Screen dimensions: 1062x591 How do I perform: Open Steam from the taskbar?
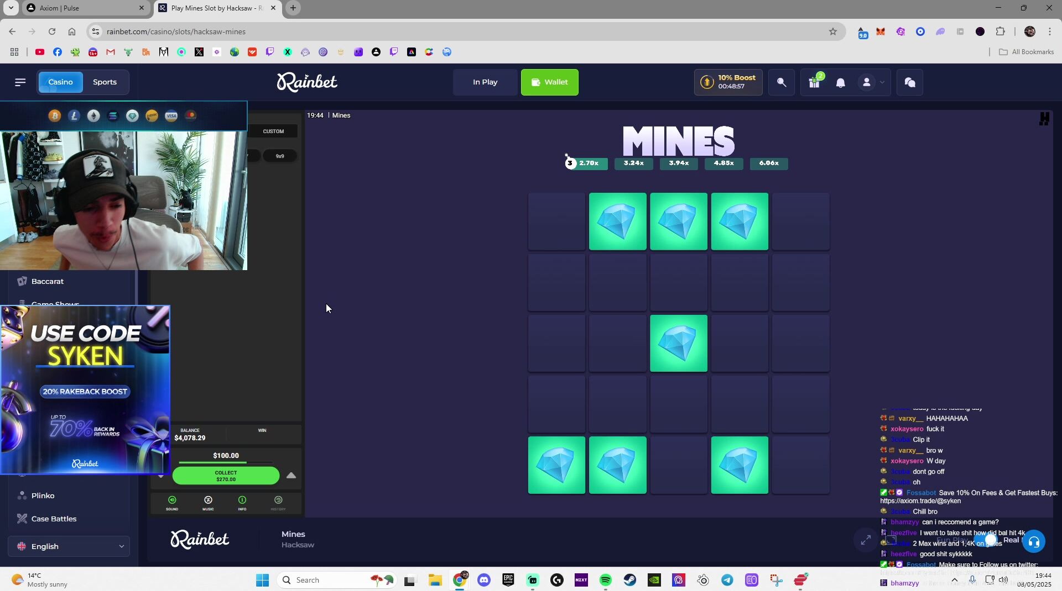click(x=630, y=580)
